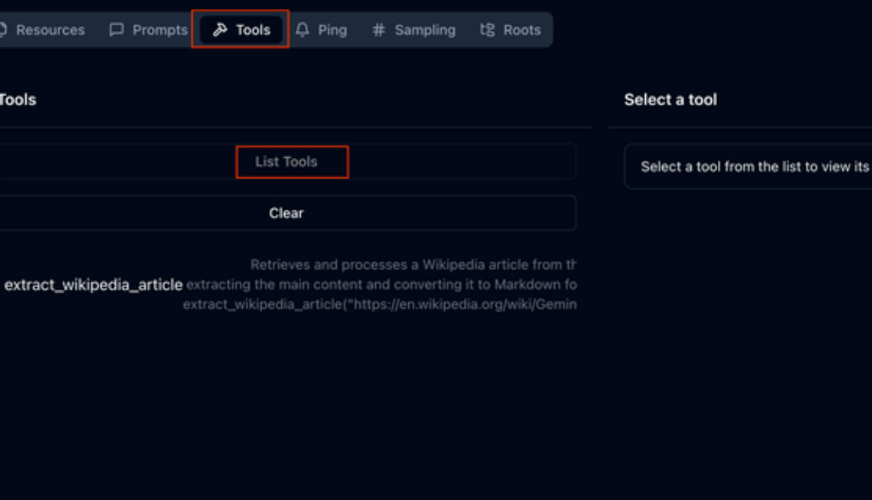Click the partially visible Resources tab icon
872x500 pixels.
pos(3,30)
